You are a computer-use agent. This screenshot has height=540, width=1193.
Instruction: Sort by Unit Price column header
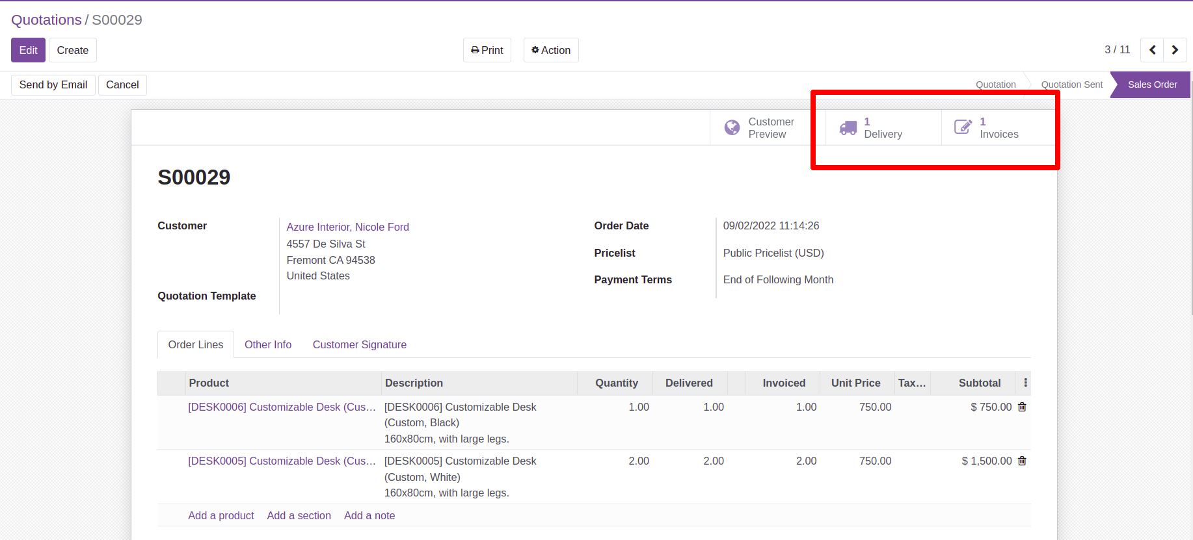click(857, 383)
